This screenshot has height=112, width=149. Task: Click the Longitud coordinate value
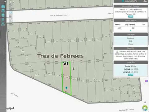click(x=134, y=72)
